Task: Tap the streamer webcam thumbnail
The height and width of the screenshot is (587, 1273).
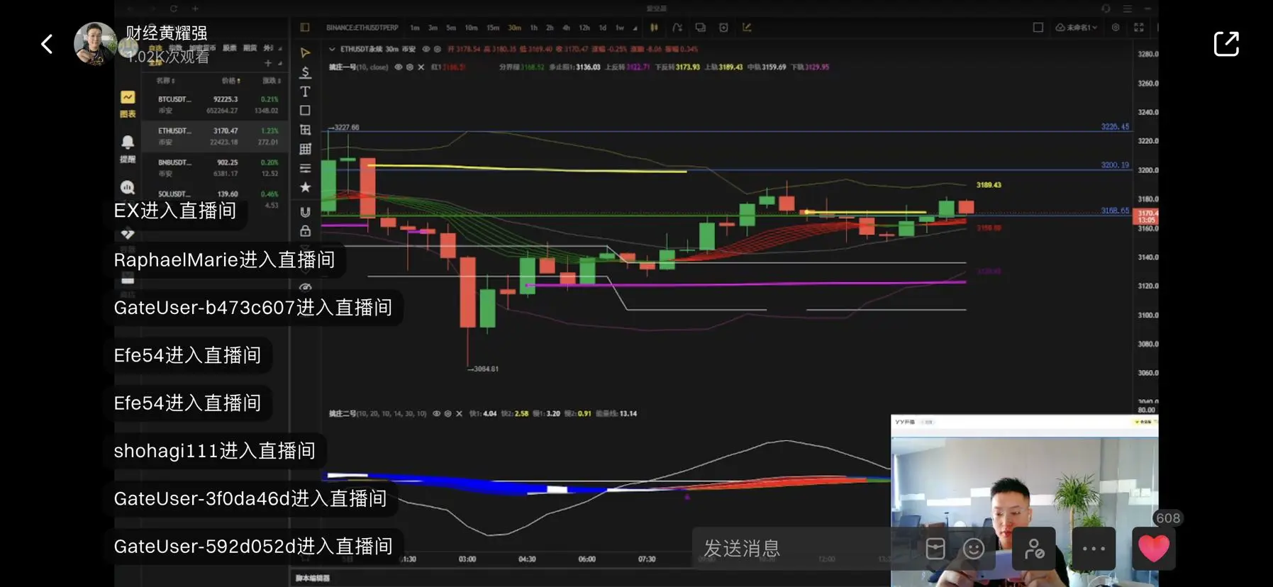Action: point(1025,501)
